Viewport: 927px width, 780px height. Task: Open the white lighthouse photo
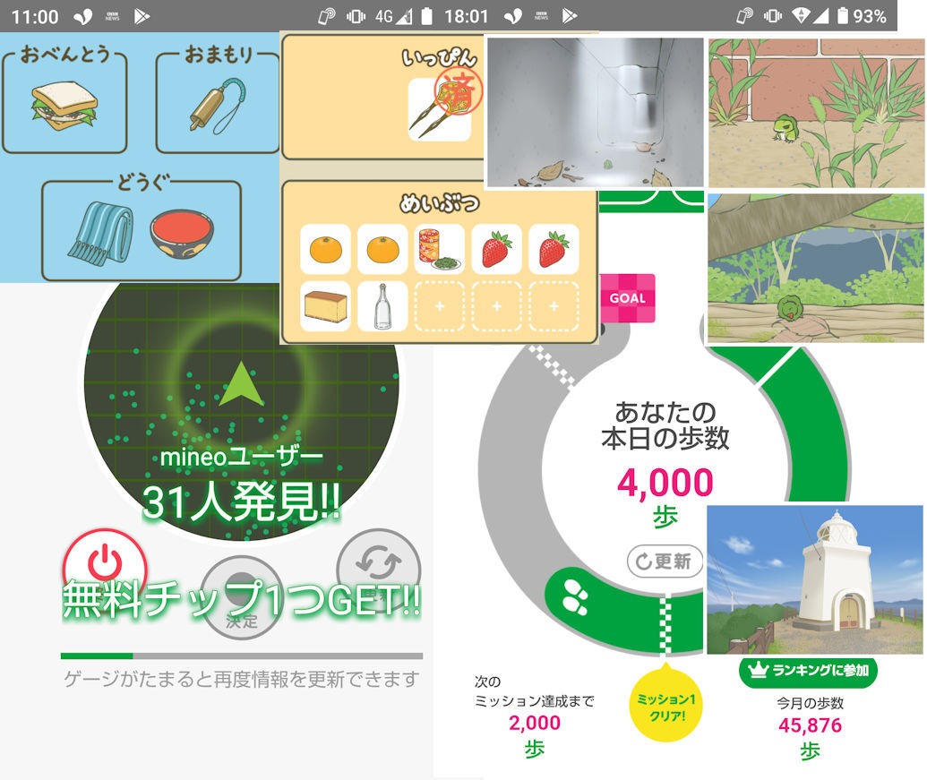click(815, 579)
